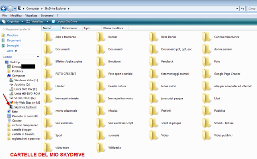This screenshot has width=257, height=159.
Task: Open the ? help menu
Action: click(x=58, y=16)
